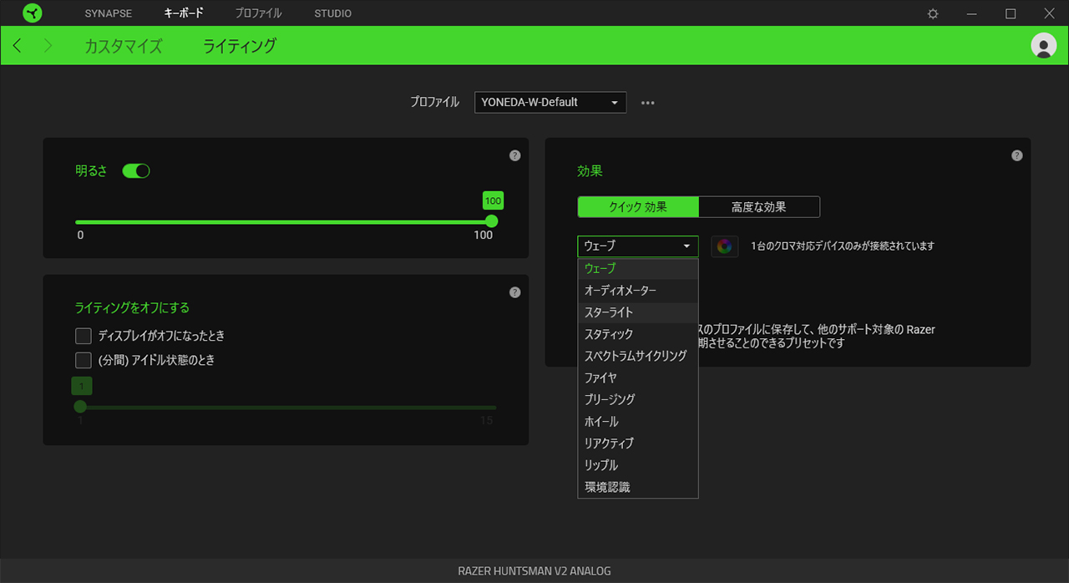Minimize the Synapse window
Image resolution: width=1069 pixels, height=583 pixels.
(x=971, y=13)
